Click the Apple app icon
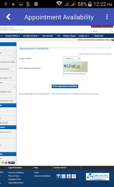Image resolution: width=114 pixels, height=187 pixels. pyautogui.click(x=6, y=163)
